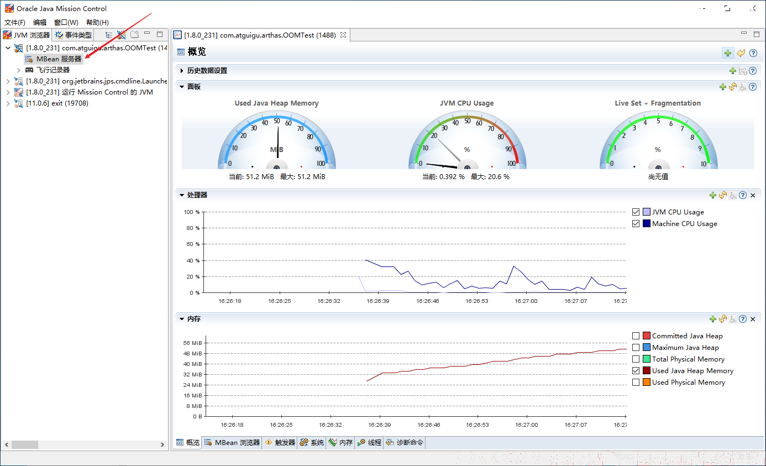Image resolution: width=766 pixels, height=466 pixels.
Task: Collapse com.atguigu.arthas.OOMTest tree node
Action: pyautogui.click(x=8, y=48)
